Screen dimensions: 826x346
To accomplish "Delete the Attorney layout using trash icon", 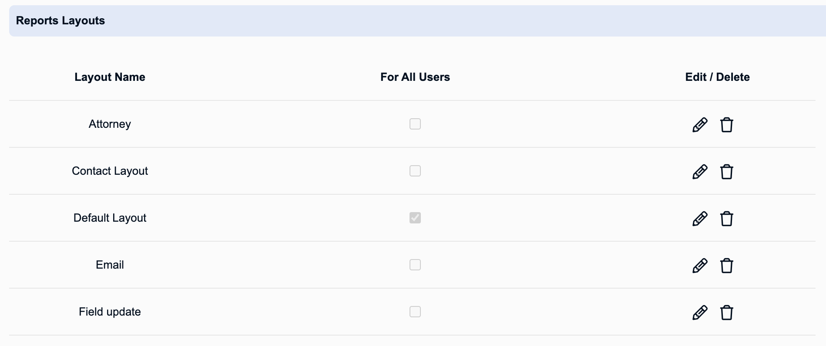I will pyautogui.click(x=726, y=125).
